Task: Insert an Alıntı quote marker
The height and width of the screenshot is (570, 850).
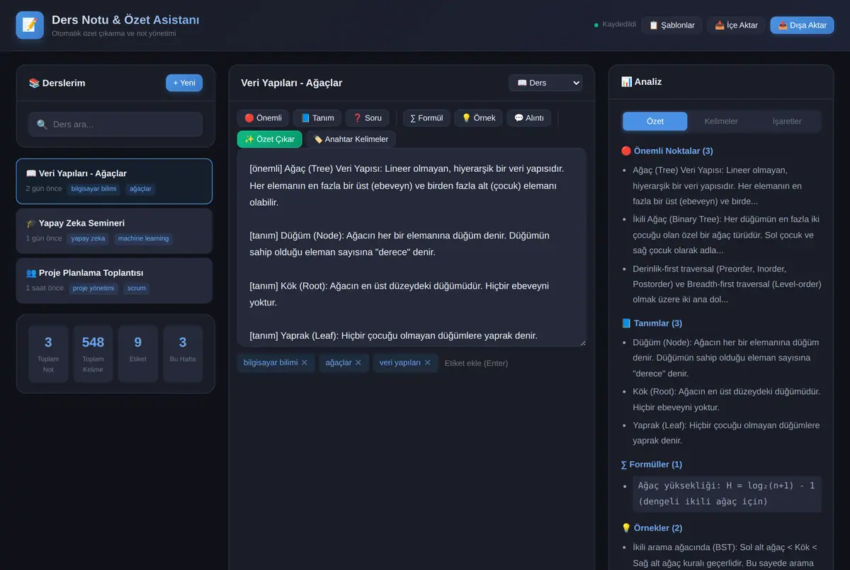Action: click(x=528, y=118)
